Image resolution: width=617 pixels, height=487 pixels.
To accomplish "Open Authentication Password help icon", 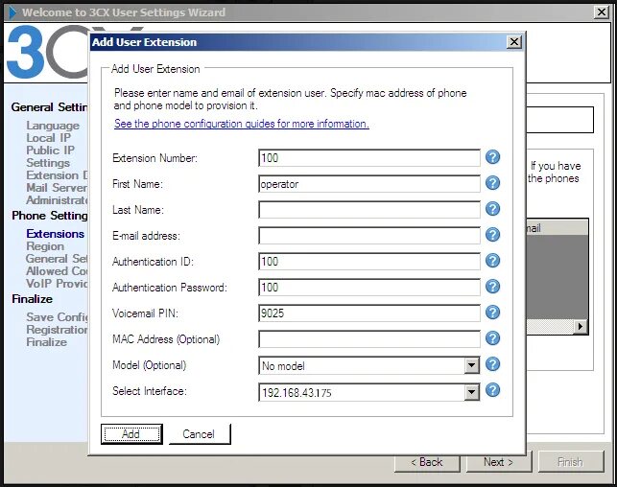I will coord(492,287).
